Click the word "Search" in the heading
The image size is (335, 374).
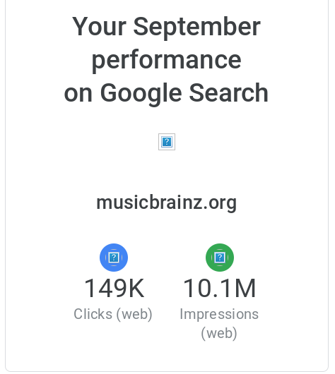tap(229, 92)
